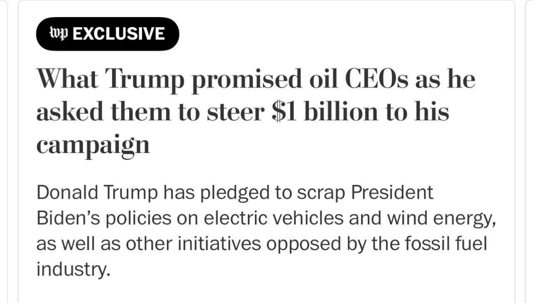Click the article summary starting with 'Donald Trump has pledged'

[x=266, y=230]
